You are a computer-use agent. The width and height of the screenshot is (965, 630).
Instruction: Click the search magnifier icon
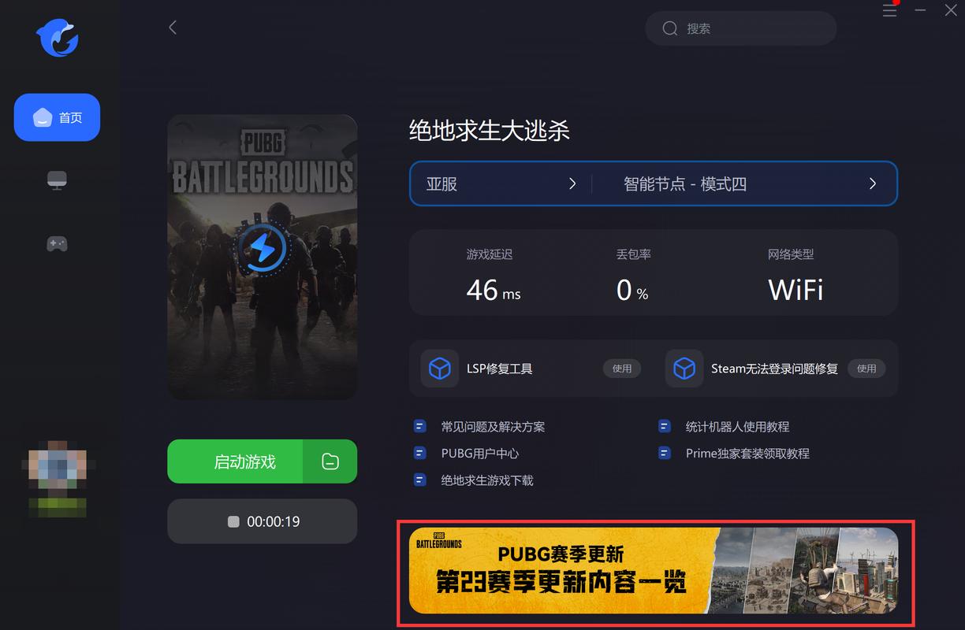pyautogui.click(x=669, y=28)
